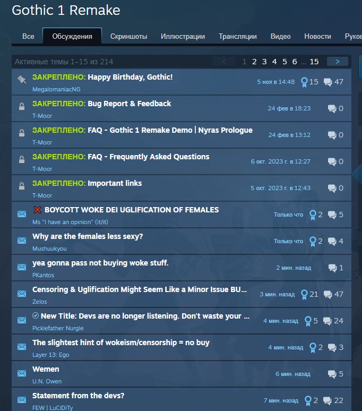362x411 pixels.
Task: Click envelope icon on Why are the females thread
Action: click(x=22, y=241)
